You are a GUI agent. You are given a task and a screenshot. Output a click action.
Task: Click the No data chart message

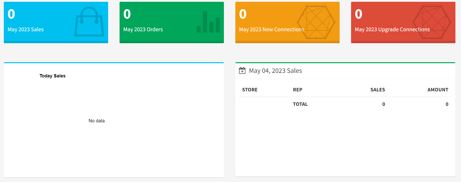tap(96, 121)
